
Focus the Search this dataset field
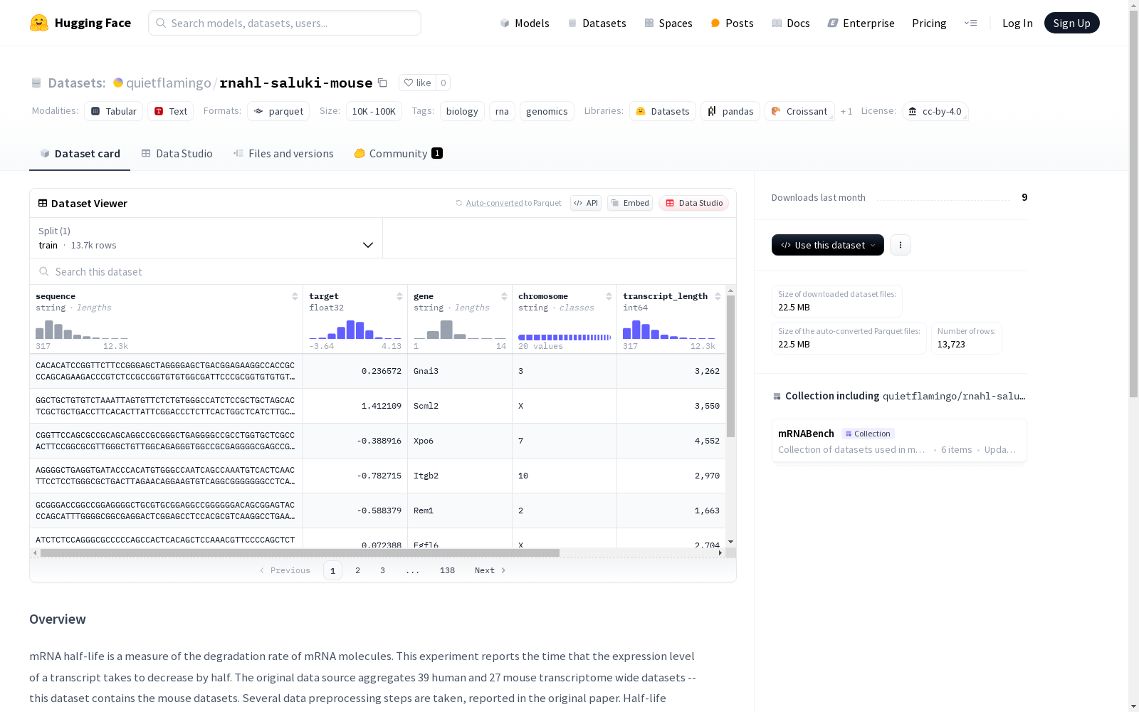point(383,271)
